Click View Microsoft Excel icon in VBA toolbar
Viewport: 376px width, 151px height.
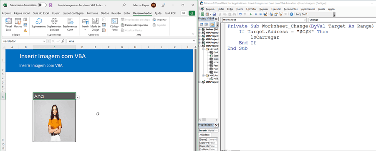pos(202,14)
